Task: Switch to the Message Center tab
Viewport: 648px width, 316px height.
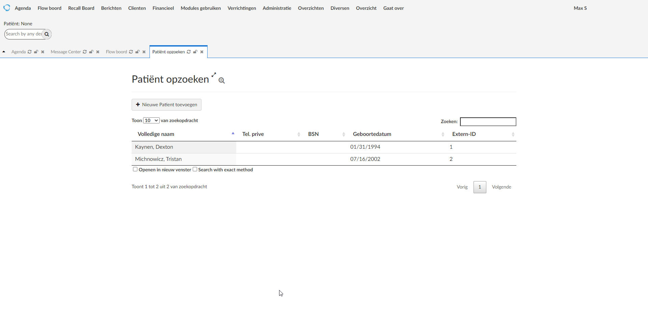Action: point(66,52)
